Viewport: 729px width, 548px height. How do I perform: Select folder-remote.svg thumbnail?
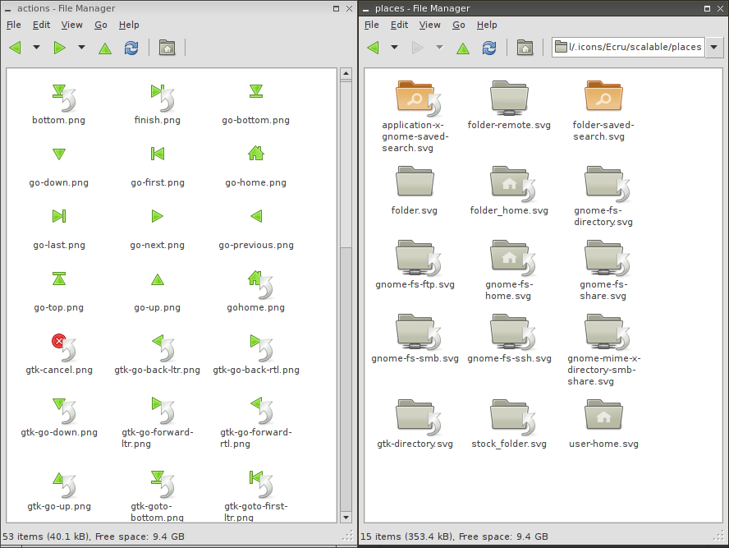[509, 98]
